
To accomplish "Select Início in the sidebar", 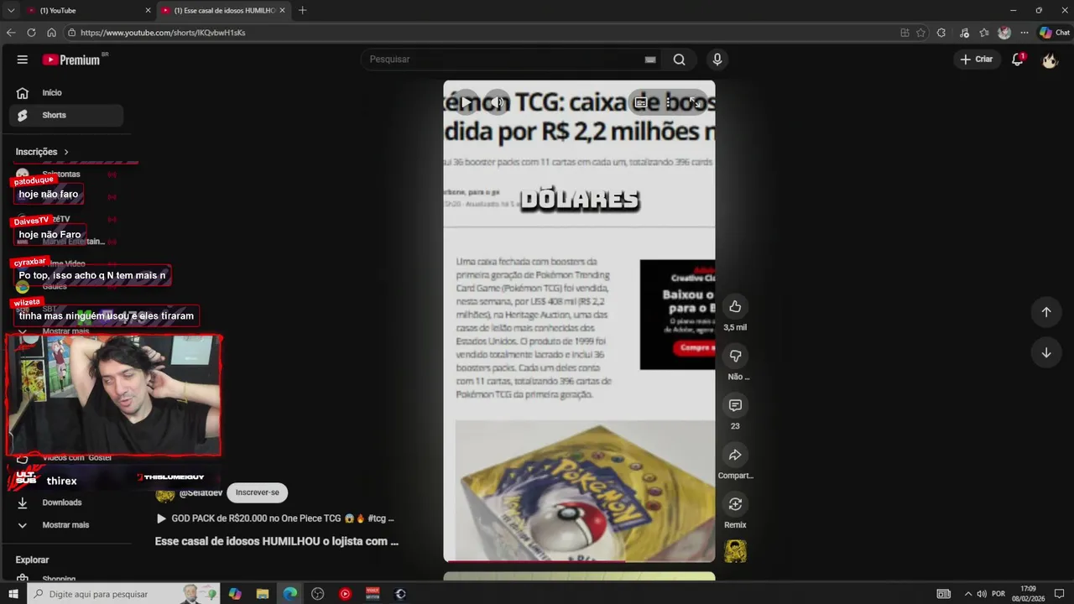I will coord(66,93).
